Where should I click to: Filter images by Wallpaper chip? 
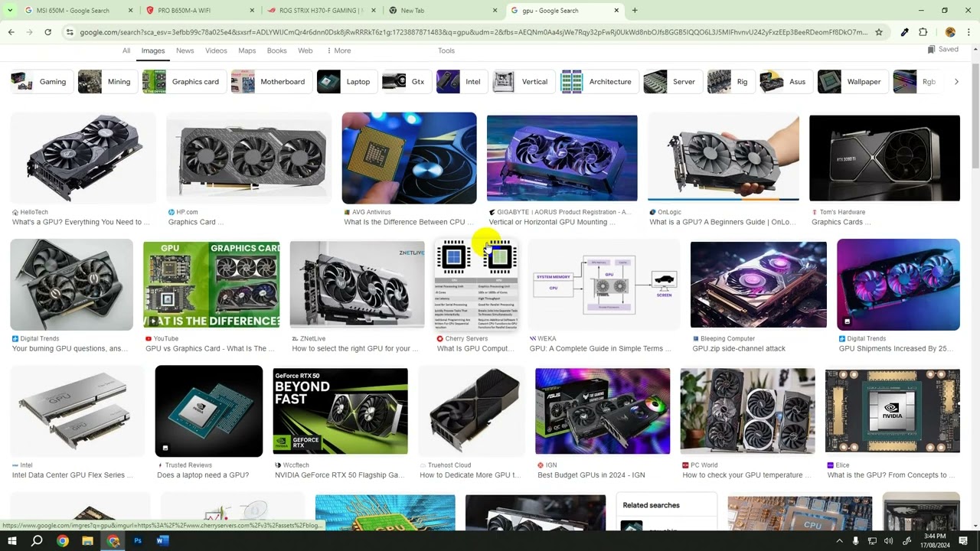pyautogui.click(x=853, y=82)
